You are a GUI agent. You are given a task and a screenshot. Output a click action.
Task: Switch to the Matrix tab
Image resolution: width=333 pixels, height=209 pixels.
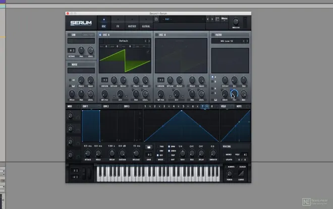point(132,23)
